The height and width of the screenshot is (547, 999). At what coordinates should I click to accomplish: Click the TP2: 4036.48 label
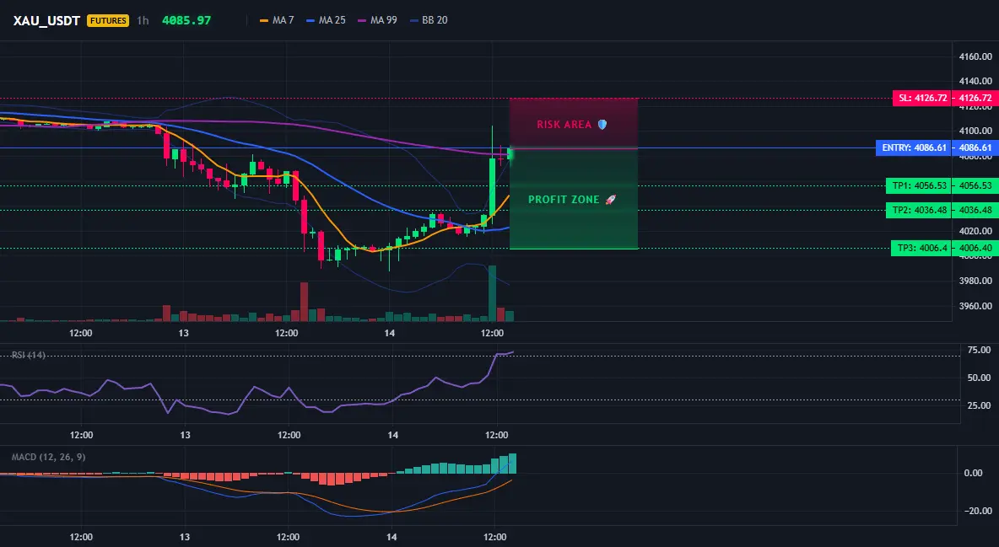coord(918,210)
